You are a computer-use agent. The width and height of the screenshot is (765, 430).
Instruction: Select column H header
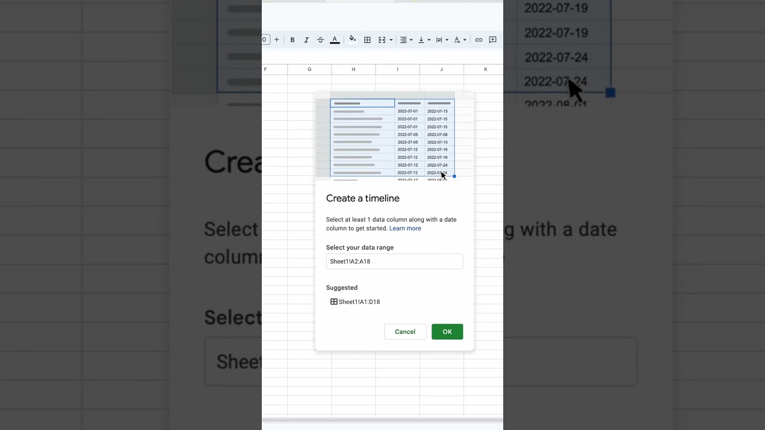(x=354, y=69)
